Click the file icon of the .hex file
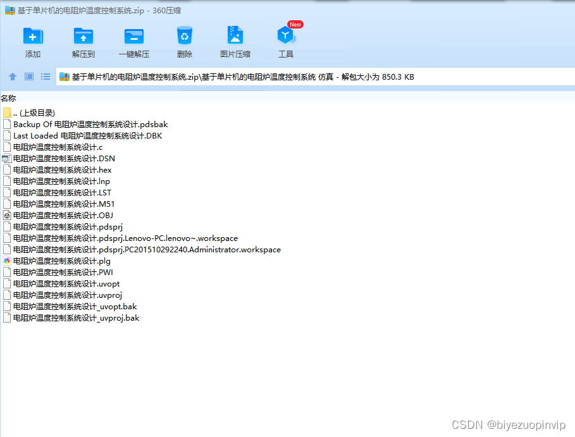 click(7, 169)
